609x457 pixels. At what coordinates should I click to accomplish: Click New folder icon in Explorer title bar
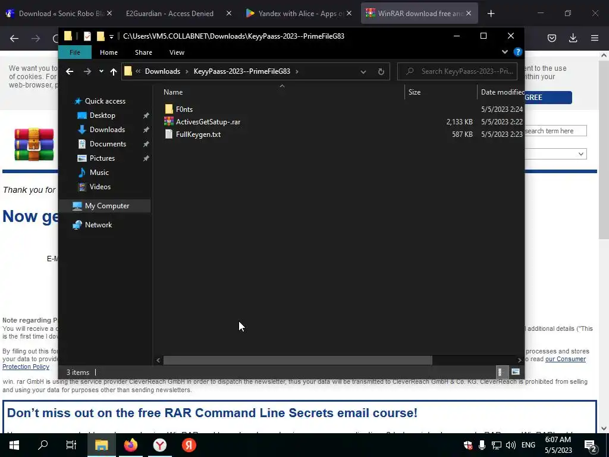101,36
